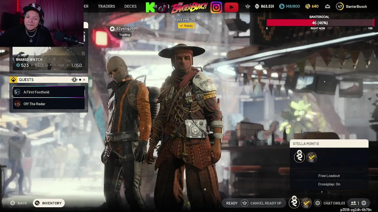This screenshot has height=212, width=378.
Task: Click the icon beside TCyvngJ999's name
Action: pos(112,29)
